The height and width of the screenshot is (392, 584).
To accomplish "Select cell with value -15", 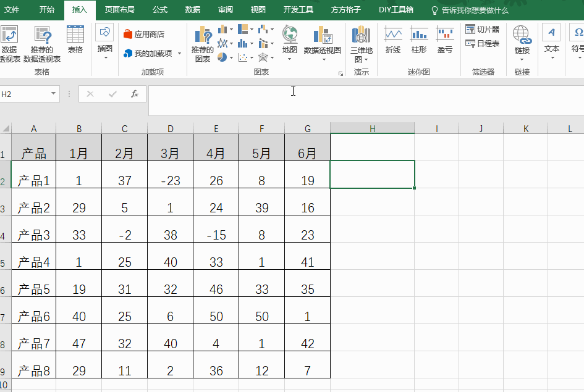I will click(x=216, y=229).
